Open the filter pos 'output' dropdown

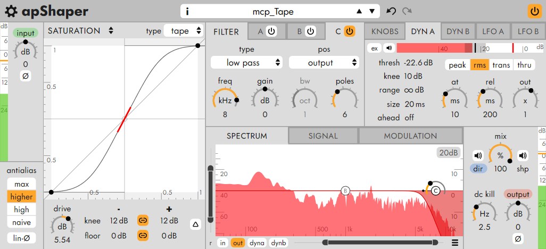tap(324, 63)
